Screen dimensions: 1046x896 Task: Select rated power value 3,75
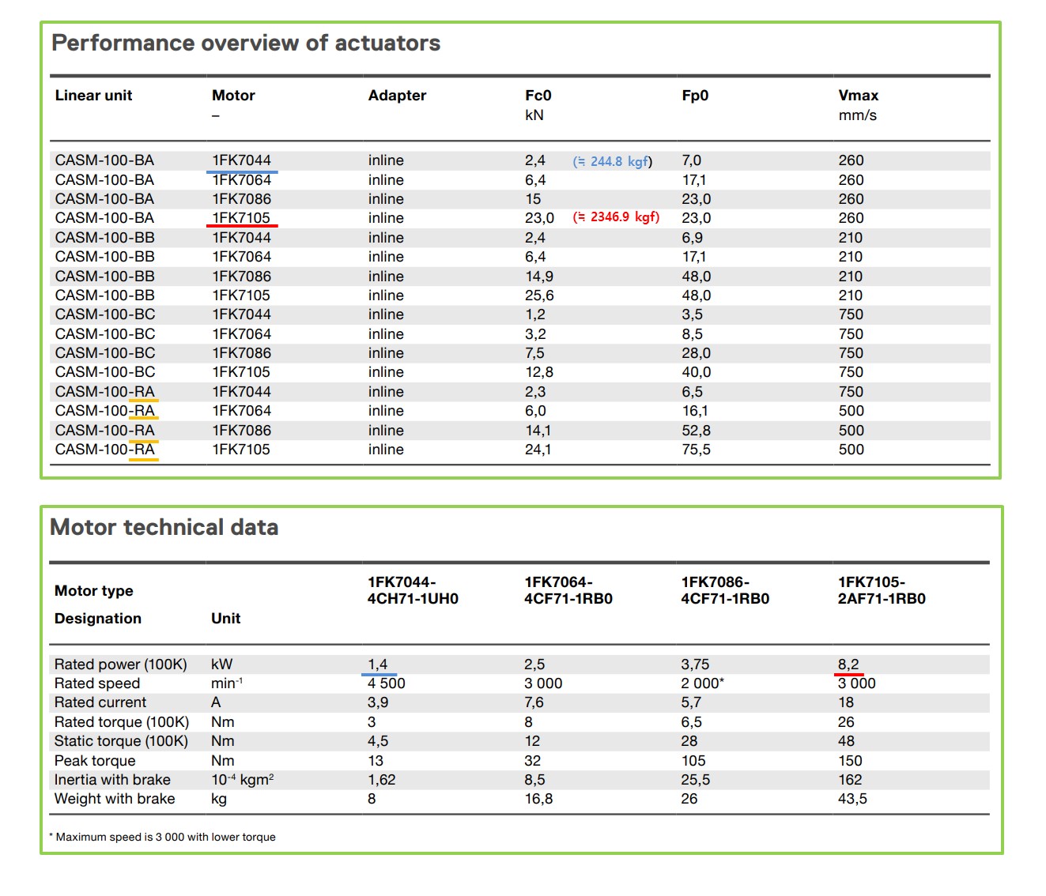coord(697,664)
